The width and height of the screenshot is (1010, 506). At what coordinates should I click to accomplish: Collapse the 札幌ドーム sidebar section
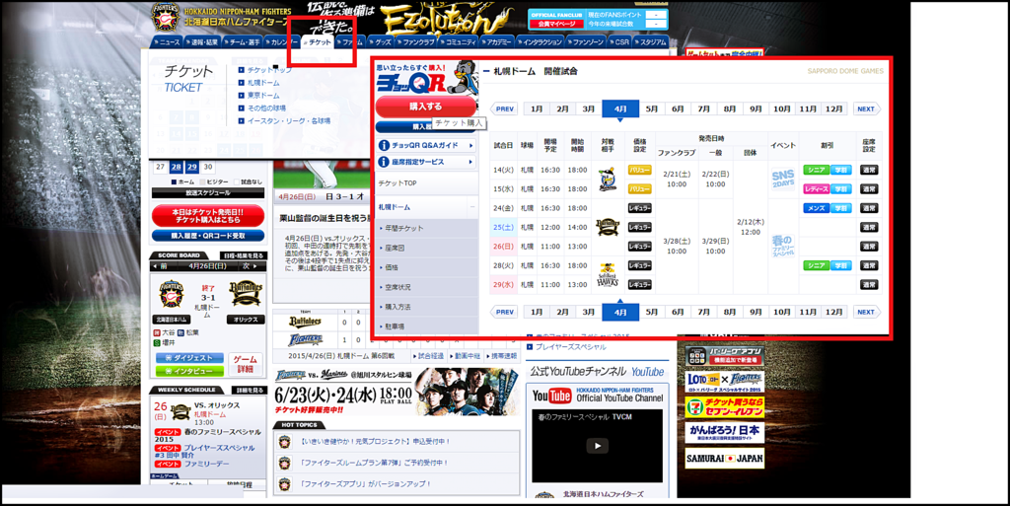click(x=472, y=207)
